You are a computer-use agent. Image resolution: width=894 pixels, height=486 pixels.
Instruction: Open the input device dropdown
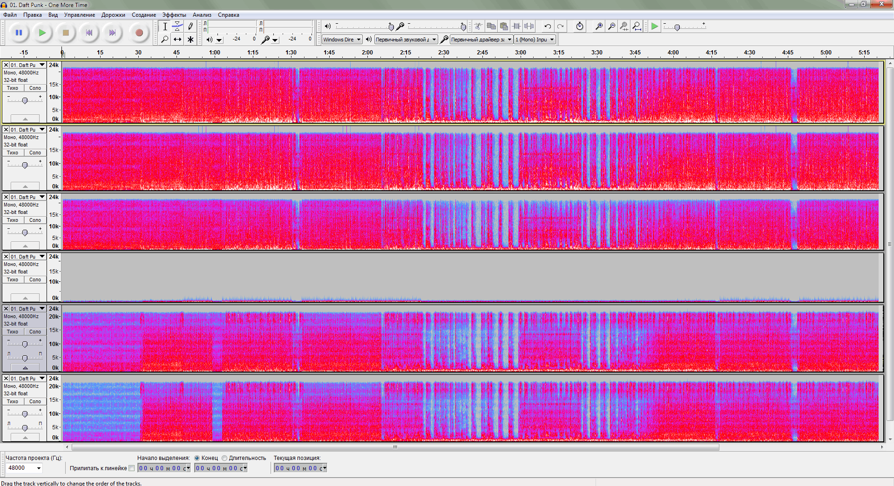click(x=481, y=40)
